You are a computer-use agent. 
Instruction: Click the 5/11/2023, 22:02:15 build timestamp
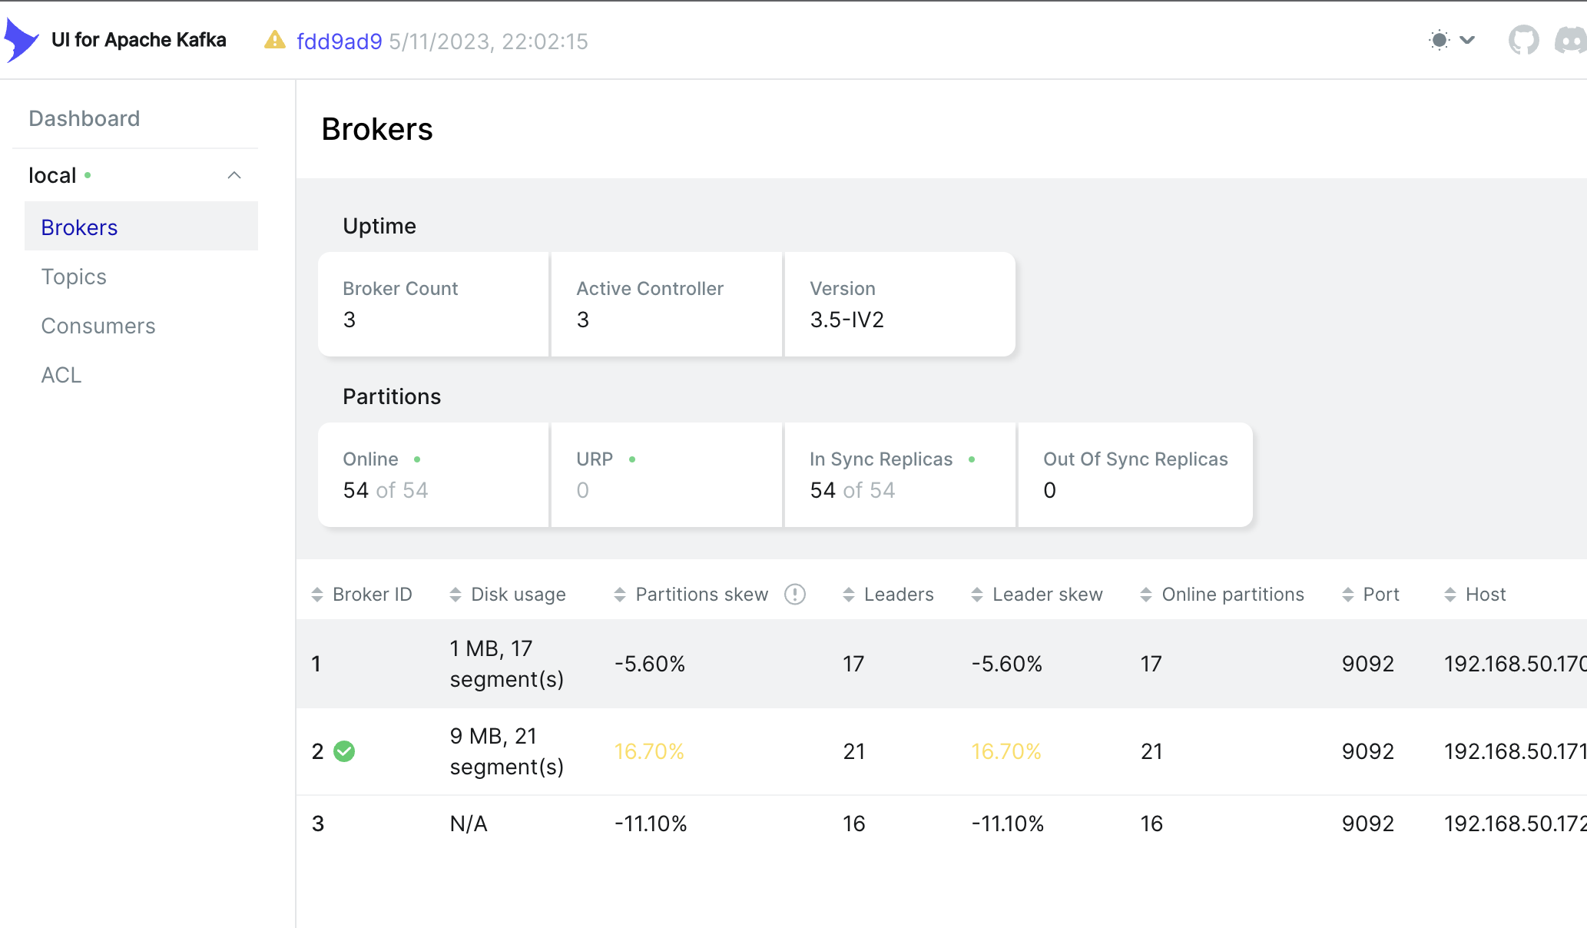coord(489,41)
